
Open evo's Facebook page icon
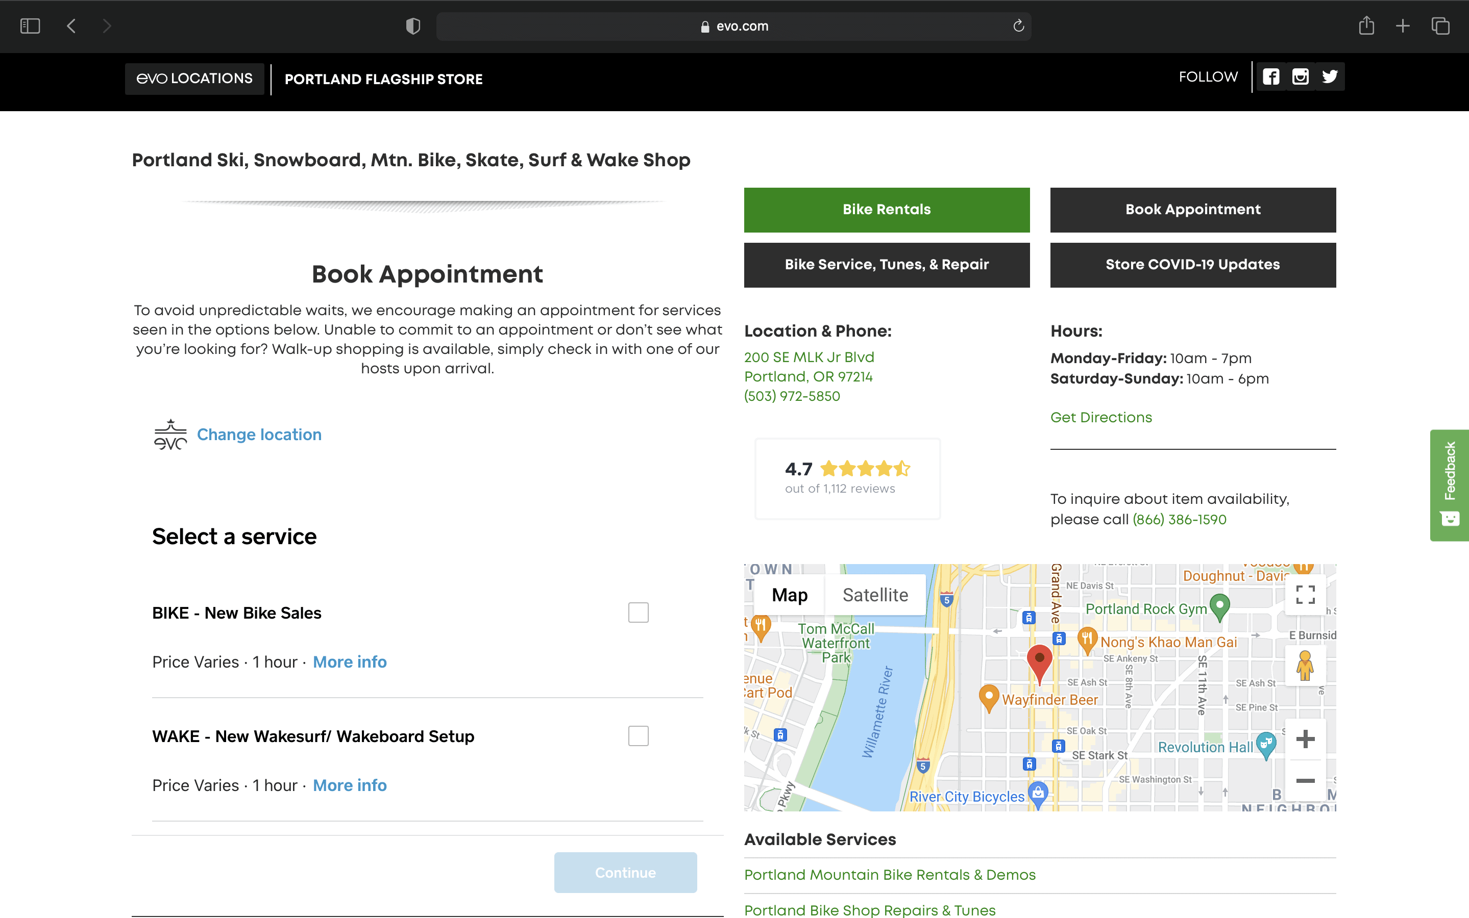pos(1271,76)
